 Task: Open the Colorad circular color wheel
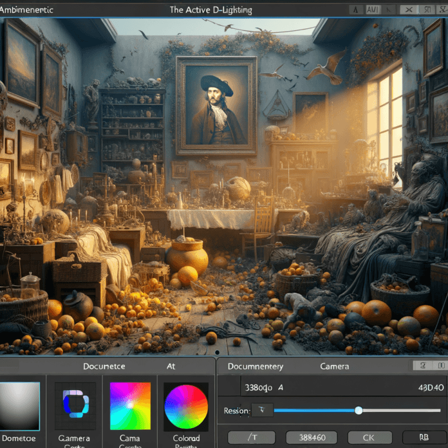pos(186,406)
